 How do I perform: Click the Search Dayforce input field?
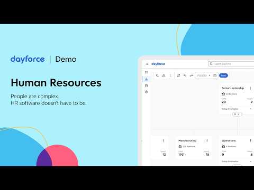[x=231, y=64]
